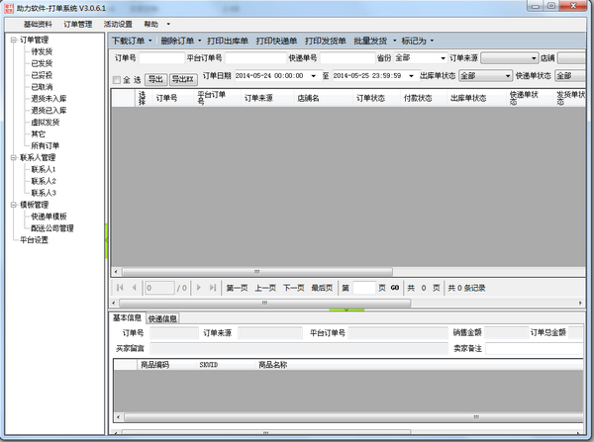Image resolution: width=594 pixels, height=442 pixels.
Task: Select 待发货 in the order tree
Action: [42, 51]
